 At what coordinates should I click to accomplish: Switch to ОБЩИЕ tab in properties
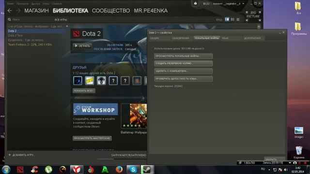[160, 38]
